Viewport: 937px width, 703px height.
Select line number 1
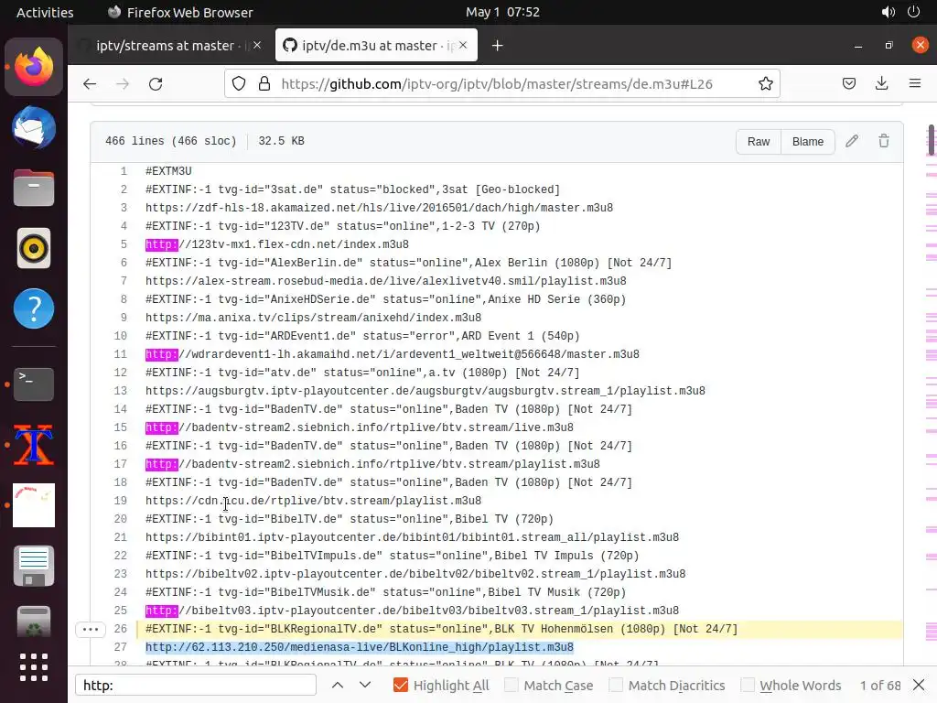[124, 171]
